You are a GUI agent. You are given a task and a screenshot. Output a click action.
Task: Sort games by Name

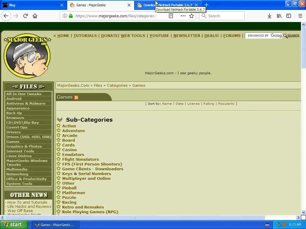pyautogui.click(x=167, y=103)
